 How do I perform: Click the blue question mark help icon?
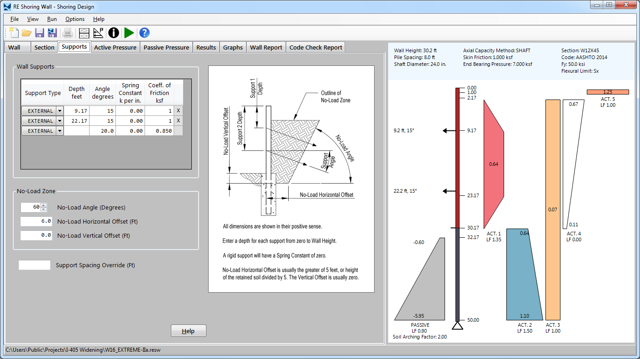click(x=144, y=33)
